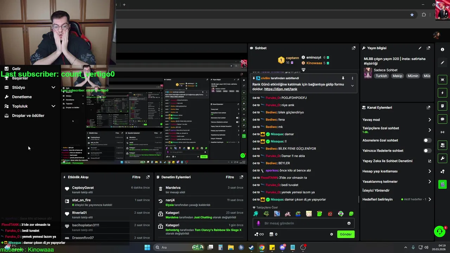
Task: Open Denetleme in left navigation
Action: (x=22, y=97)
